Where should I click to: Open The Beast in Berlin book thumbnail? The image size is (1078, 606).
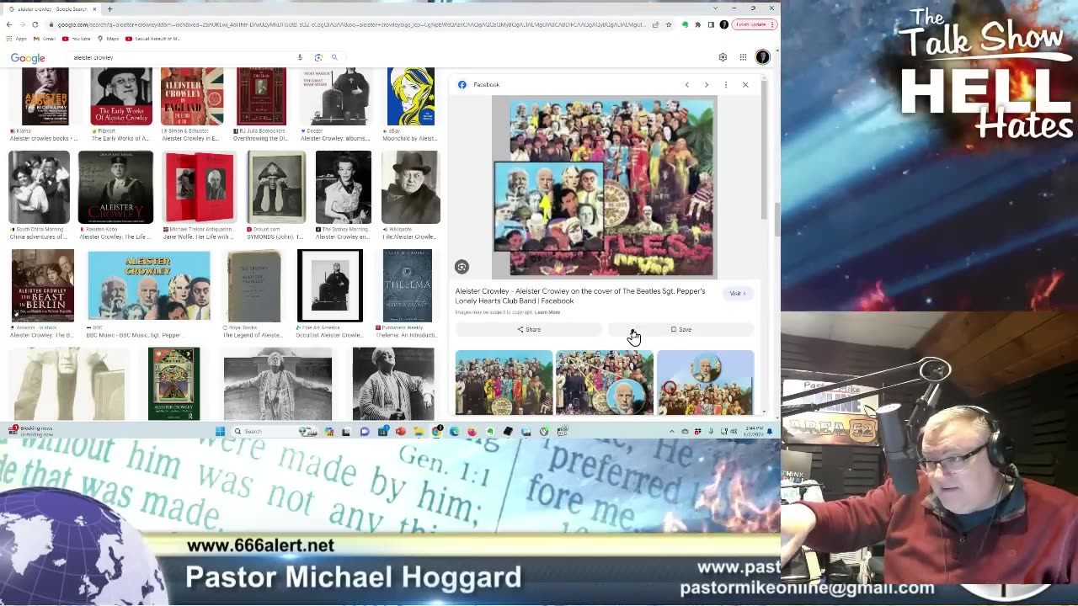click(x=42, y=285)
